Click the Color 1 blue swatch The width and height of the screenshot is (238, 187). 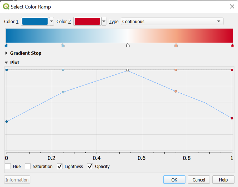tap(35, 21)
